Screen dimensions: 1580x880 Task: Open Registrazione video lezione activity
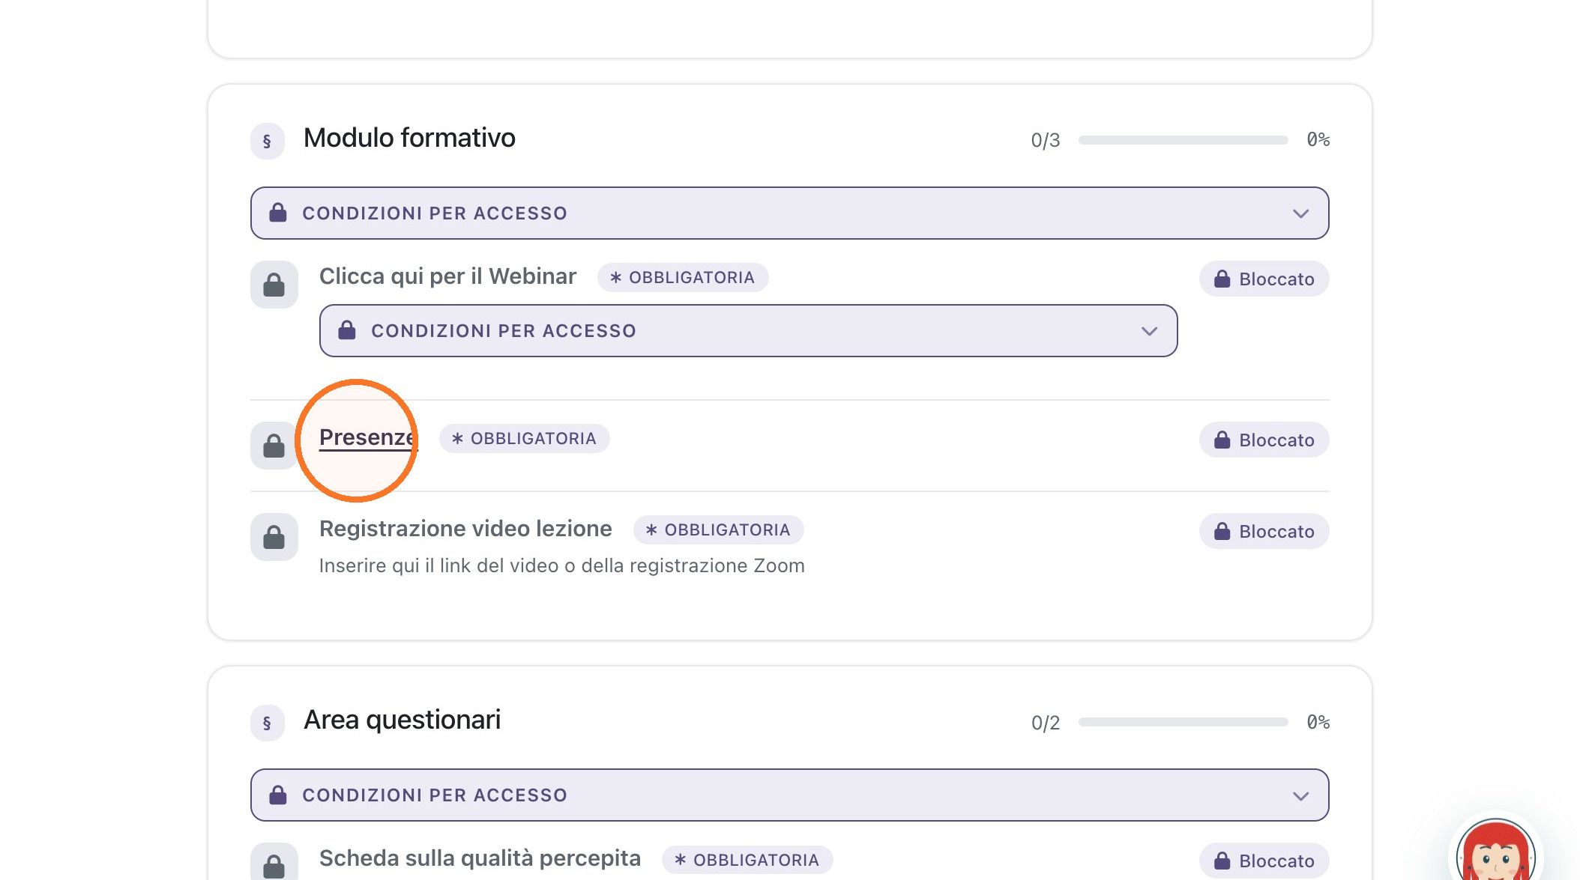(465, 529)
